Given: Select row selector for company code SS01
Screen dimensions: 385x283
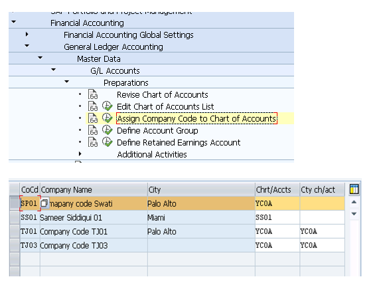Looking at the screenshot, I should click(x=15, y=217).
